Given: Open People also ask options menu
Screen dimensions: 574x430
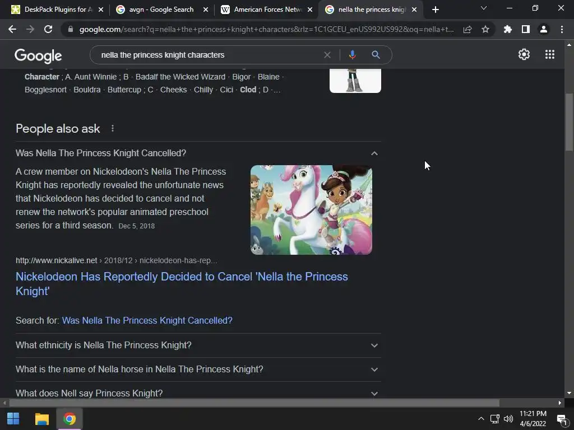Looking at the screenshot, I should [x=113, y=128].
